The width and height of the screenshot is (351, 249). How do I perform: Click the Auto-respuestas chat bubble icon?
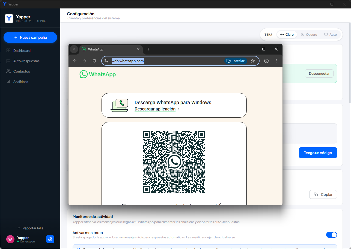(x=8, y=61)
